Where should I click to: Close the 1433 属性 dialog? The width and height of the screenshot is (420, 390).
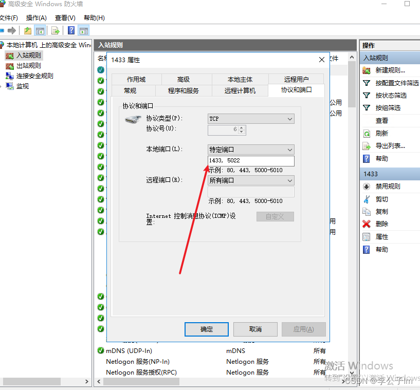coord(322,60)
